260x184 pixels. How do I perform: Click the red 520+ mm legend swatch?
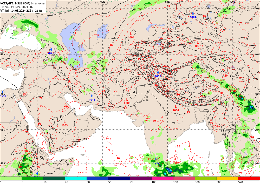[249, 178]
